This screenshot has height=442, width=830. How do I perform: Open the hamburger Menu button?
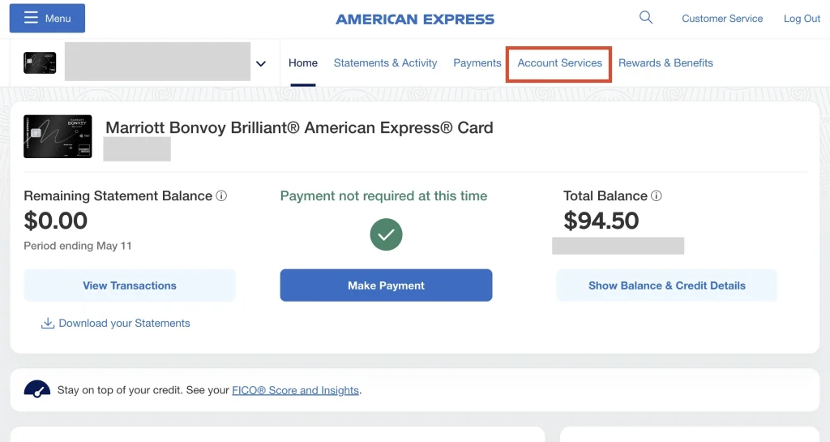47,18
